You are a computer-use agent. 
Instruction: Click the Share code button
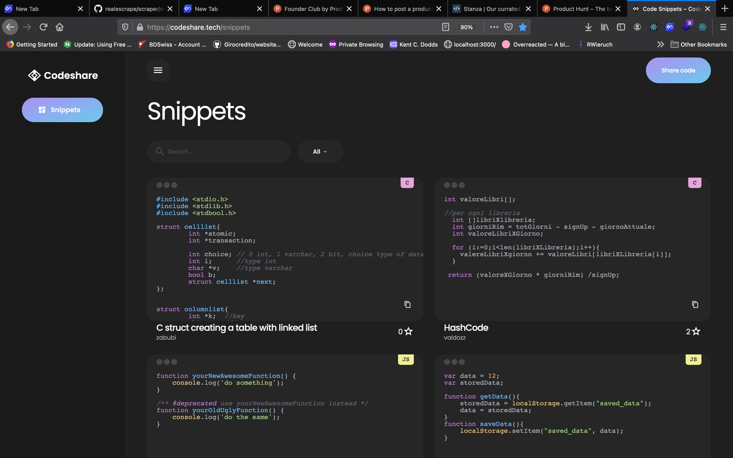click(x=678, y=70)
